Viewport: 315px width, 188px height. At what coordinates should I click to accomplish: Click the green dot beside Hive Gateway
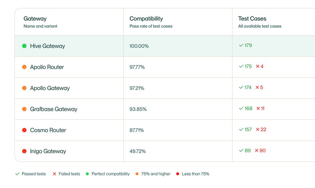tap(24, 46)
